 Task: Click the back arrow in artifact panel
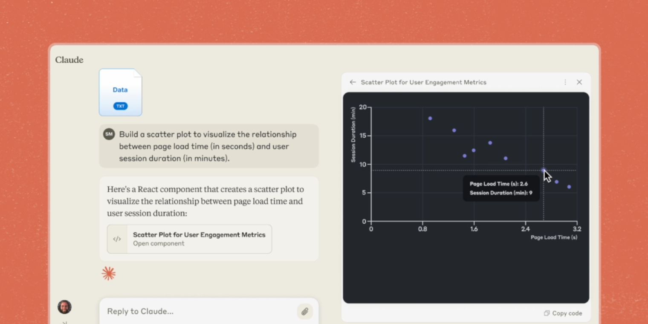coord(353,82)
